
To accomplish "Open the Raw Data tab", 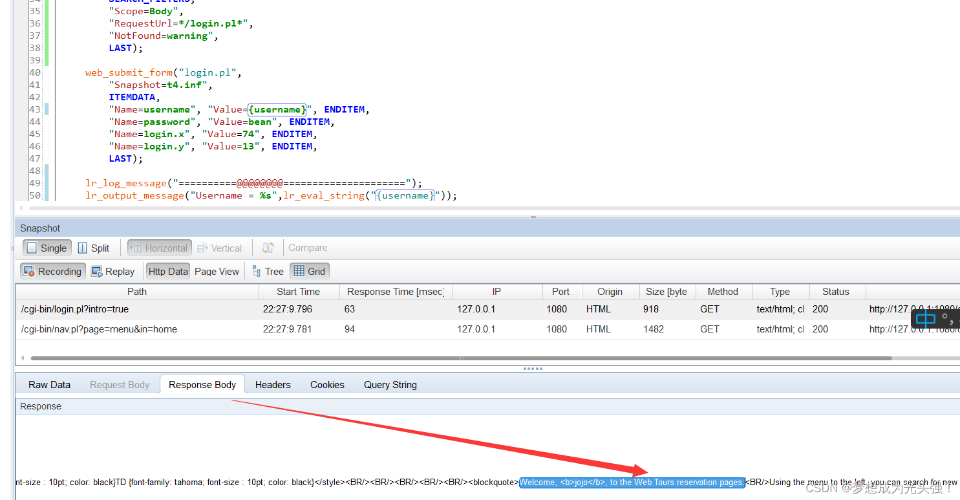I will pos(49,384).
